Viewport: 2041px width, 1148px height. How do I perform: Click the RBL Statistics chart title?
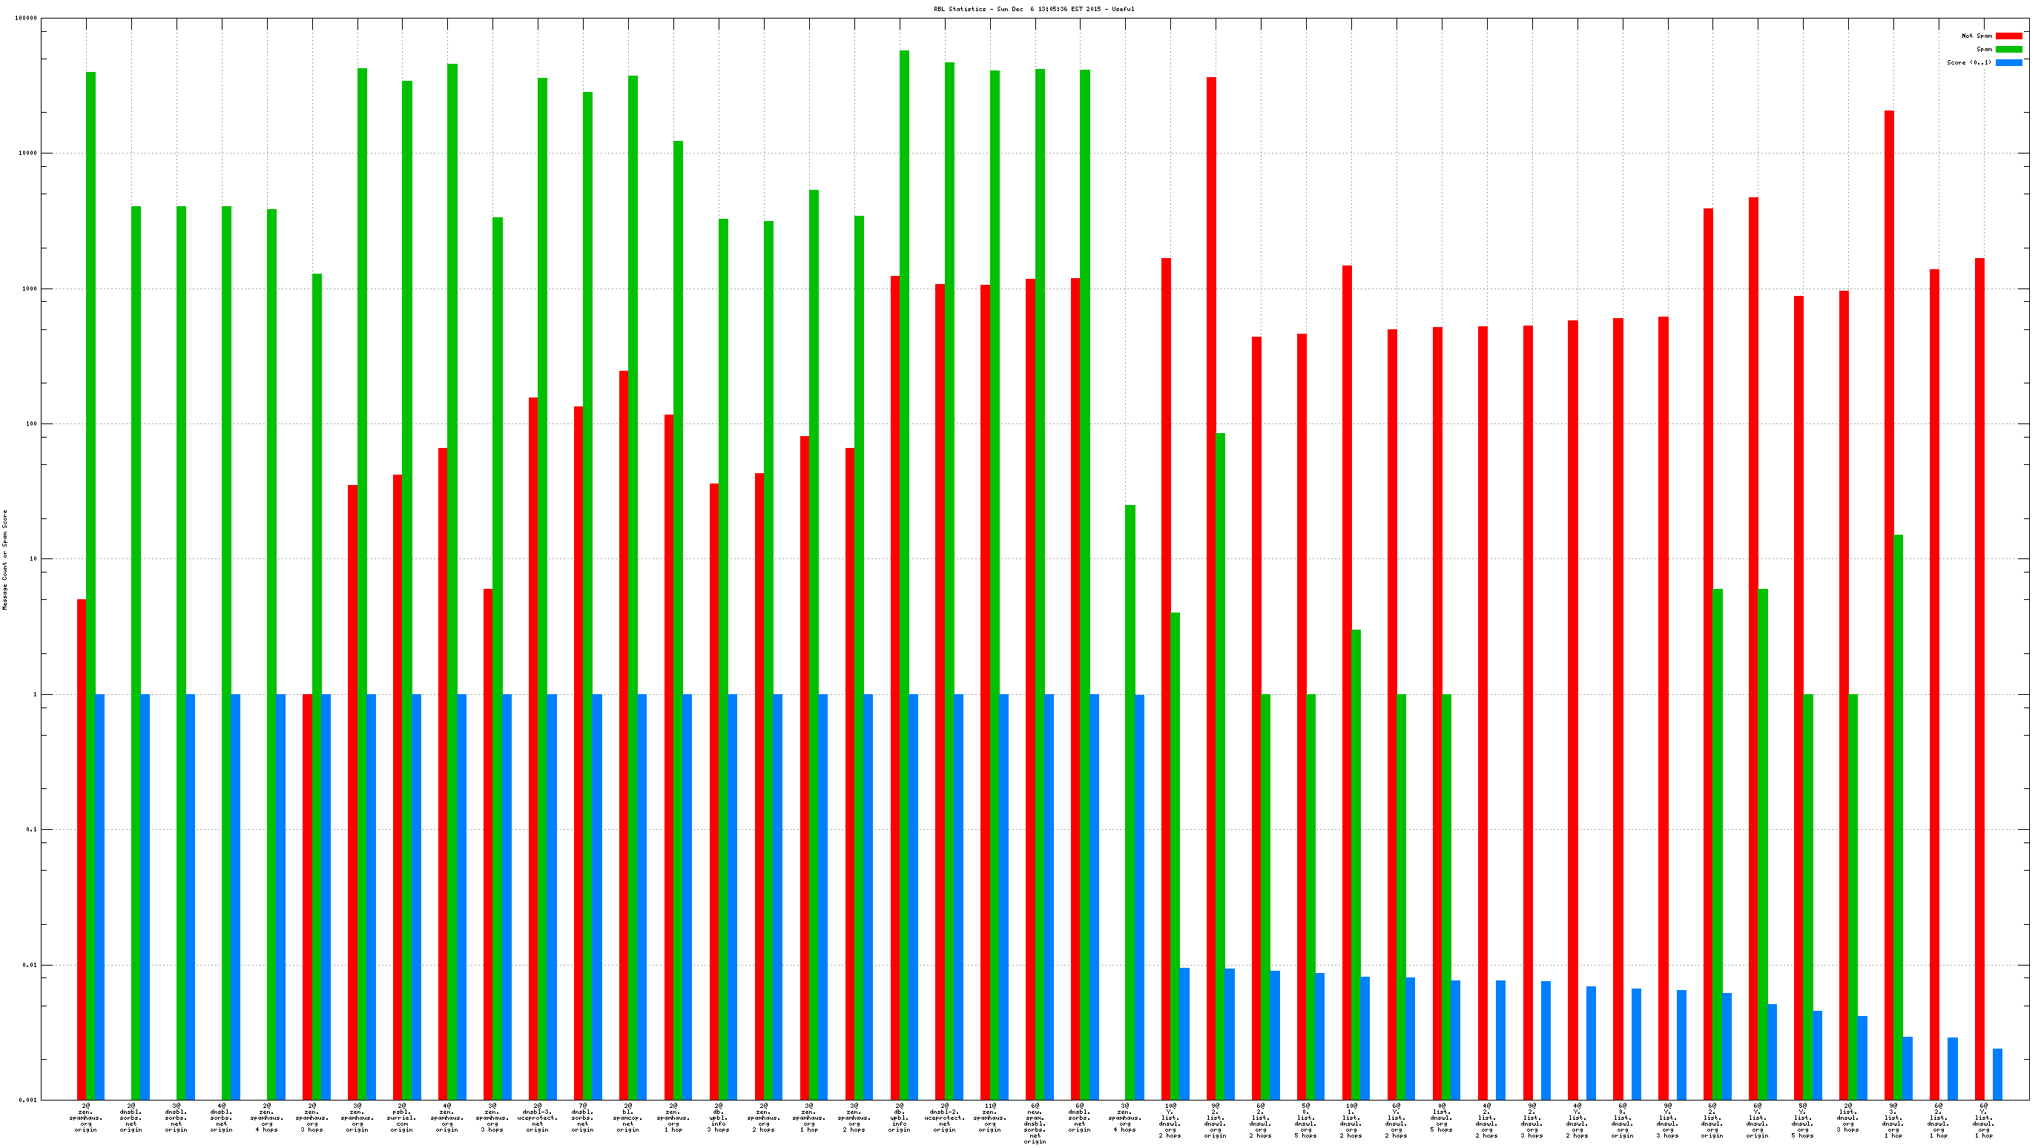point(1033,9)
